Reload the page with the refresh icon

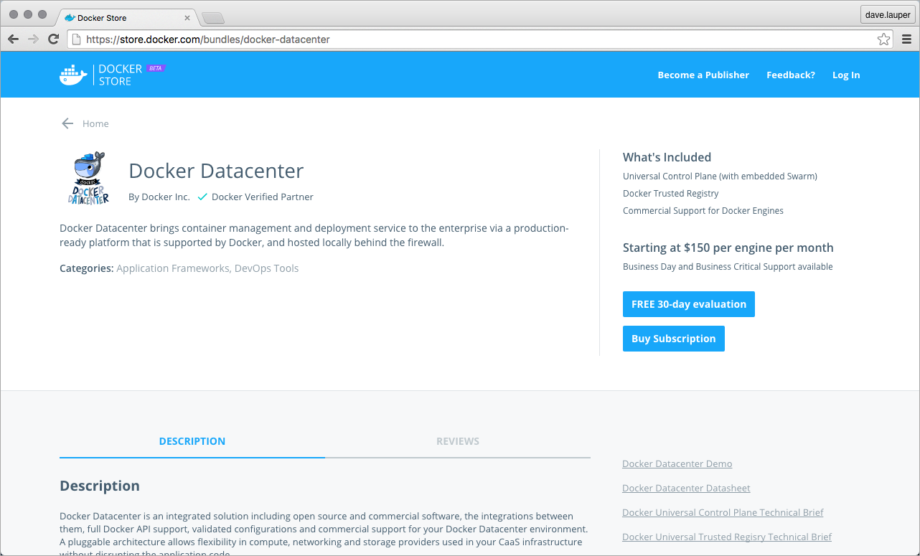53,39
